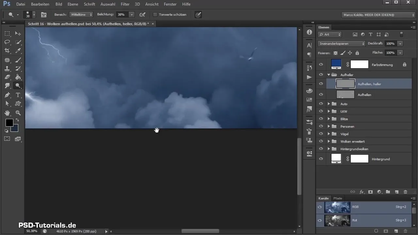Hide the Blitze group
Image resolution: width=418 pixels, height=235 pixels.
pos(321,119)
